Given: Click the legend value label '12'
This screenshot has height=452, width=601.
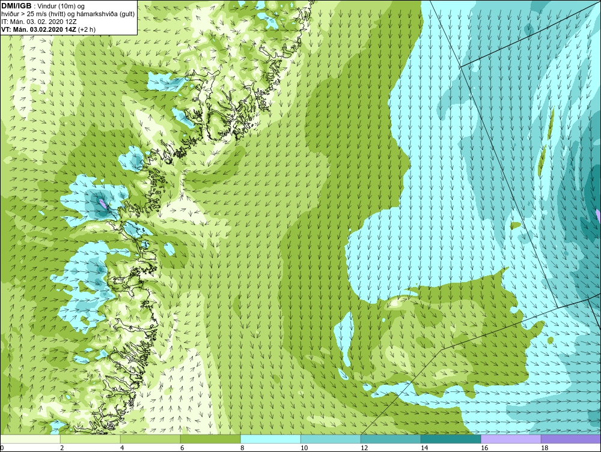Looking at the screenshot, I should click(x=364, y=448).
